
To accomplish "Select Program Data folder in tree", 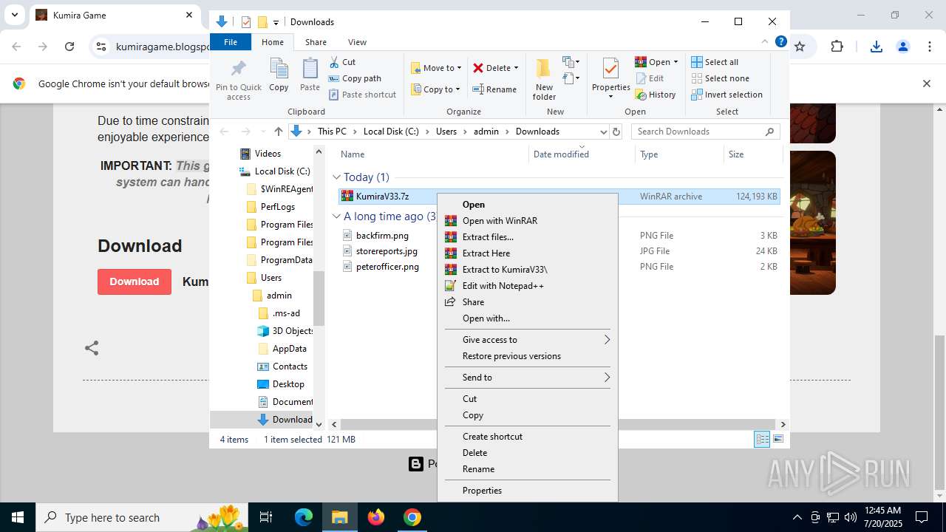I will pyautogui.click(x=279, y=260).
